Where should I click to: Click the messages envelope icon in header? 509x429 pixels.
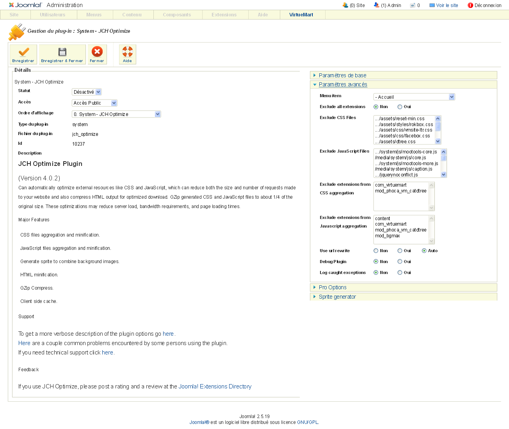(413, 5)
